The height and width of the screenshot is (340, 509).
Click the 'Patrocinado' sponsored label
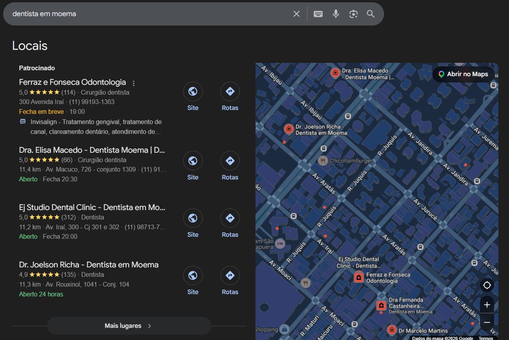[x=37, y=68]
